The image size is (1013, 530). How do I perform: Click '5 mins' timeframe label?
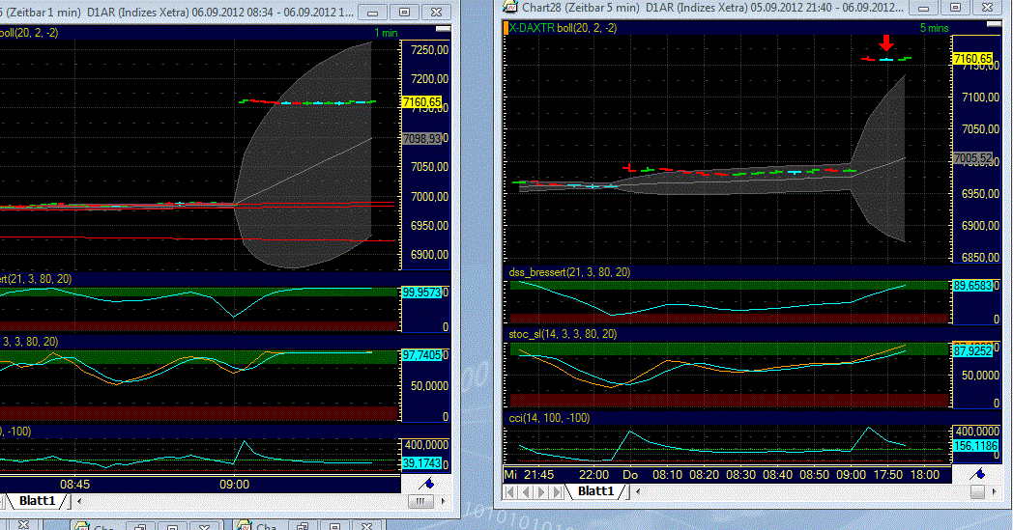(x=934, y=28)
